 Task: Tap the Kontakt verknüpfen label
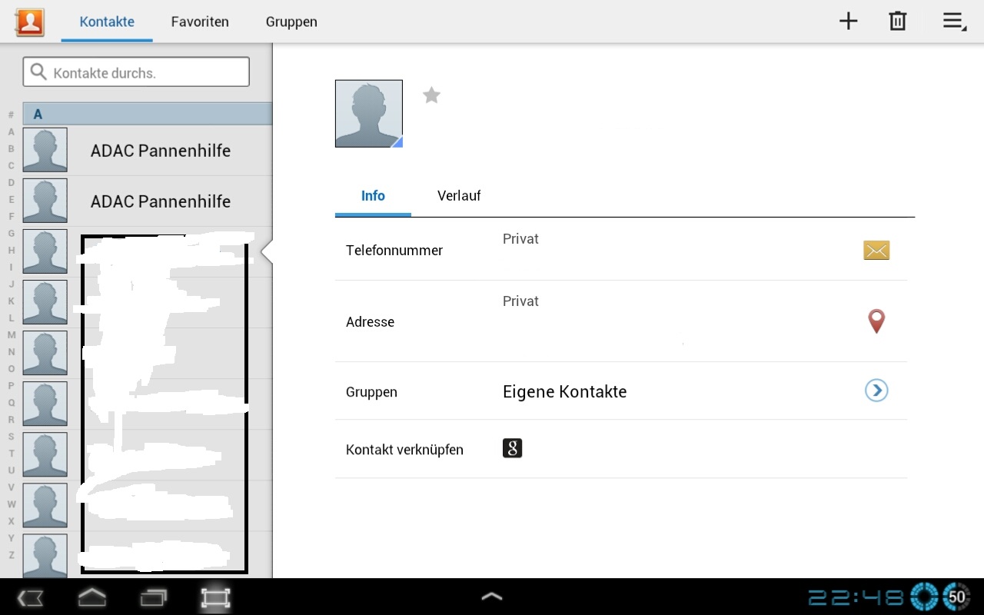[404, 450]
